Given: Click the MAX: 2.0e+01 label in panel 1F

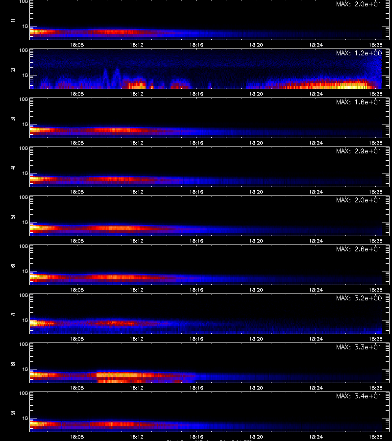Looking at the screenshot, I should coord(359,4).
